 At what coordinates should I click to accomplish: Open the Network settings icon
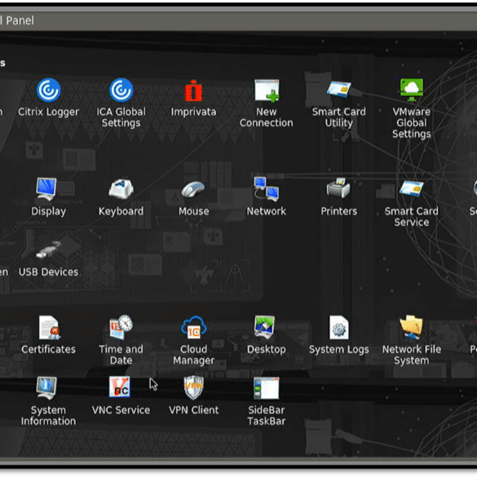point(267,189)
